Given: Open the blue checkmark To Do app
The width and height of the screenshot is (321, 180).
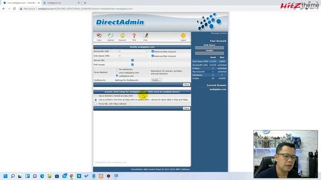Looking at the screenshot, I should 86,176.
